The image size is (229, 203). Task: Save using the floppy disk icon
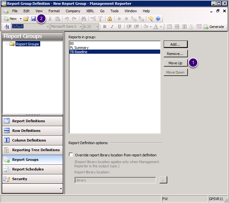tap(33, 19)
